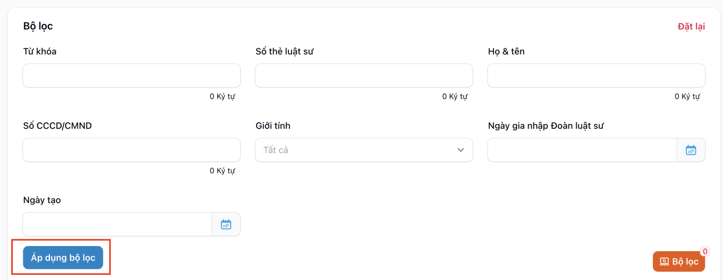Screen dimensions: 723x280
Task: Focus the Số CCCD/CMND input field
Action: [x=131, y=150]
